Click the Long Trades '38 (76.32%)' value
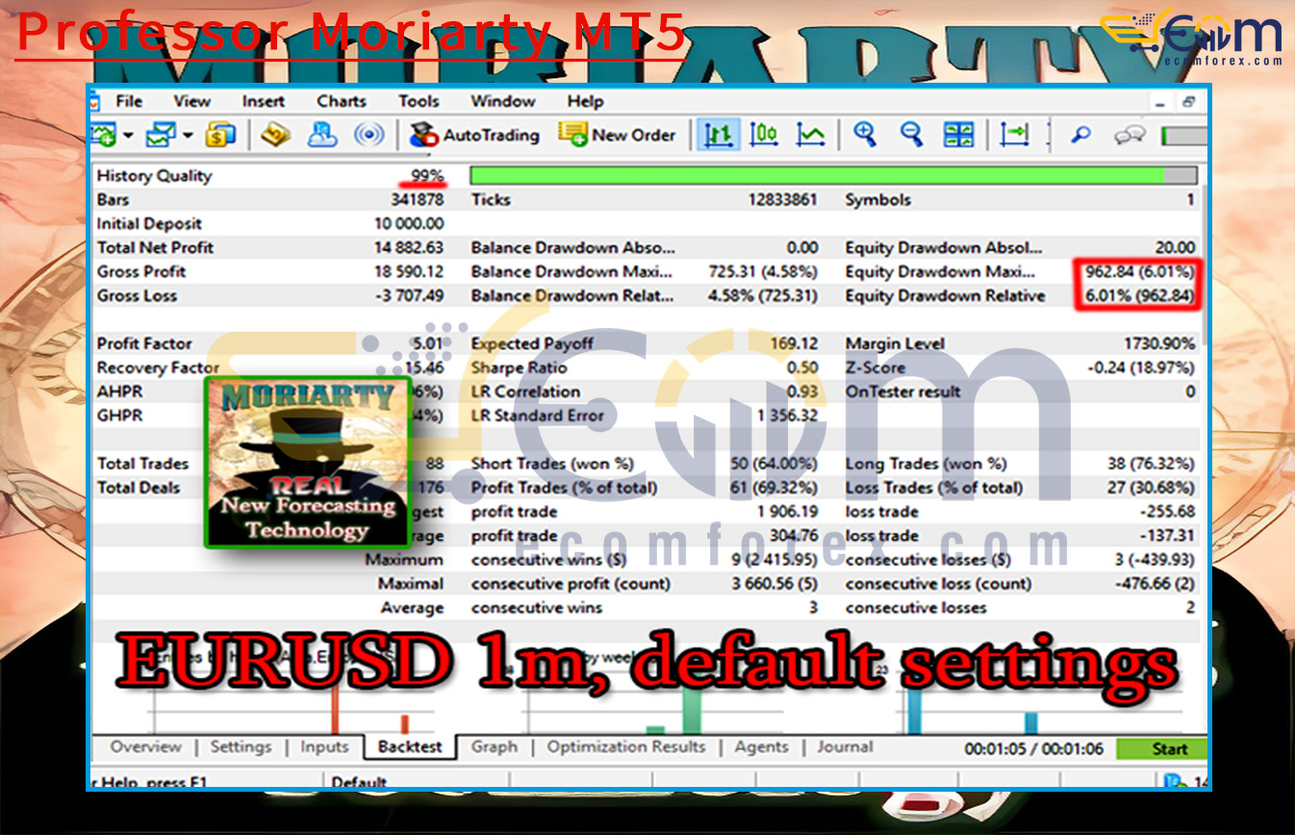The image size is (1295, 835). coord(1152,464)
